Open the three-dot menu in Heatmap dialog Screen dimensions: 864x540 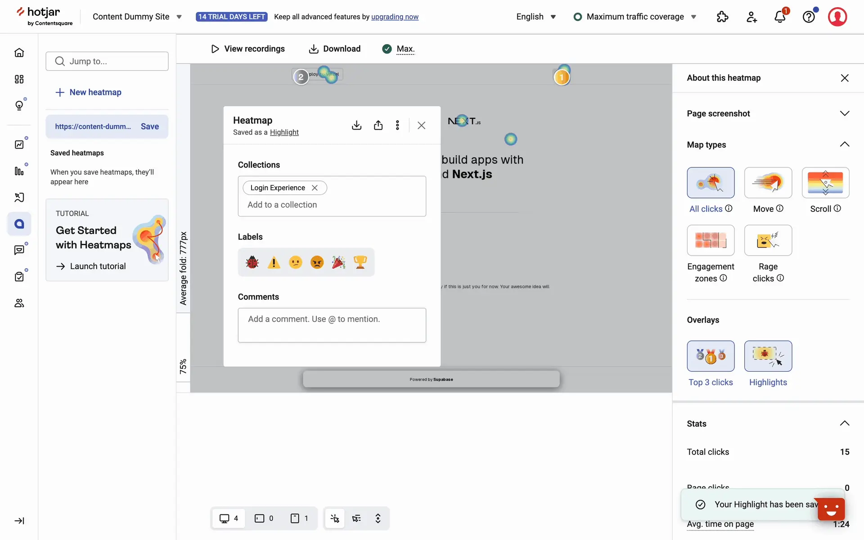click(x=397, y=125)
